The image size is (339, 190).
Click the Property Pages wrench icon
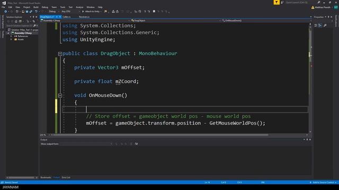tap(325, 25)
